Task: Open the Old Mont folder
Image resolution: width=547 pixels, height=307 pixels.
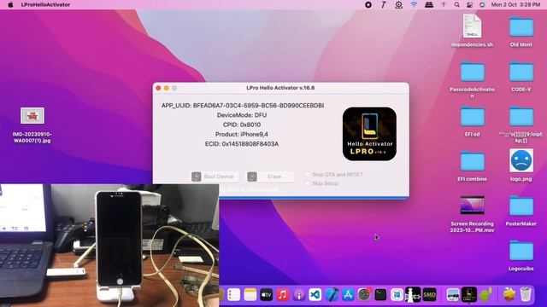Action: point(521,31)
